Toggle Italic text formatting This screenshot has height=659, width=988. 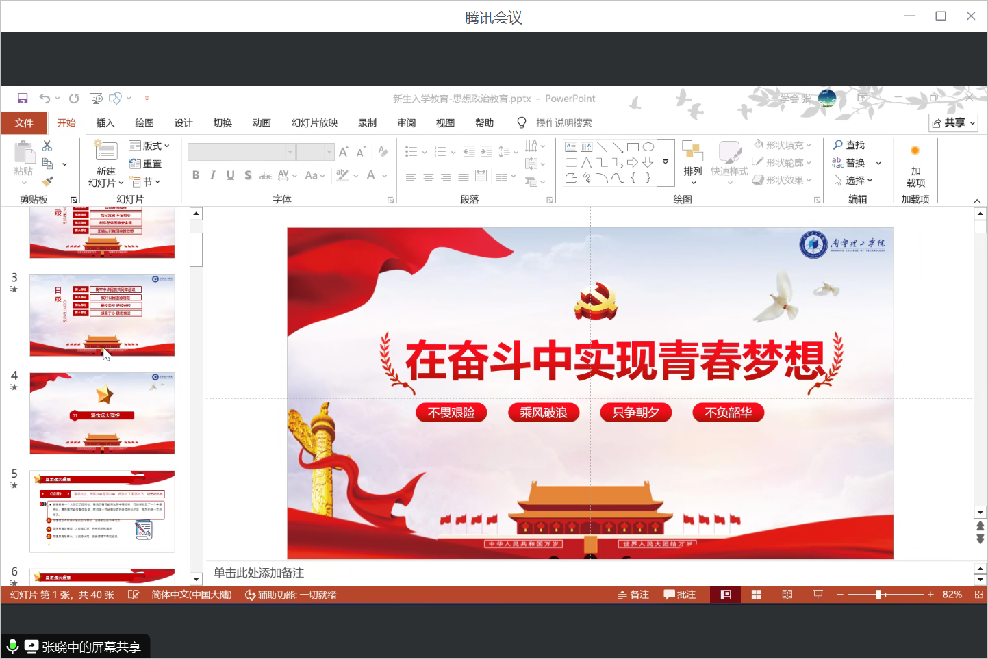click(x=213, y=175)
